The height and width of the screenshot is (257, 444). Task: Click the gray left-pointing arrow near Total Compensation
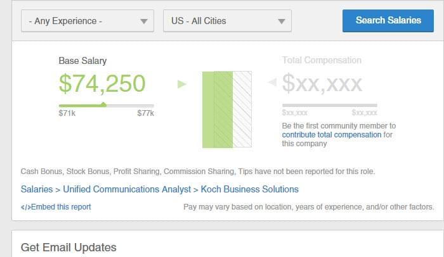[x=272, y=82]
